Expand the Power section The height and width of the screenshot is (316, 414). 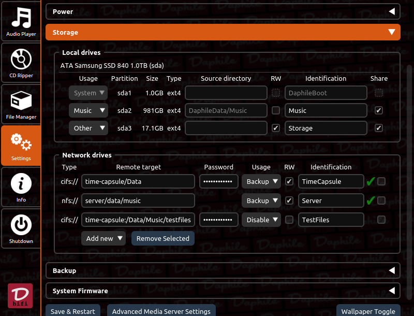click(223, 11)
